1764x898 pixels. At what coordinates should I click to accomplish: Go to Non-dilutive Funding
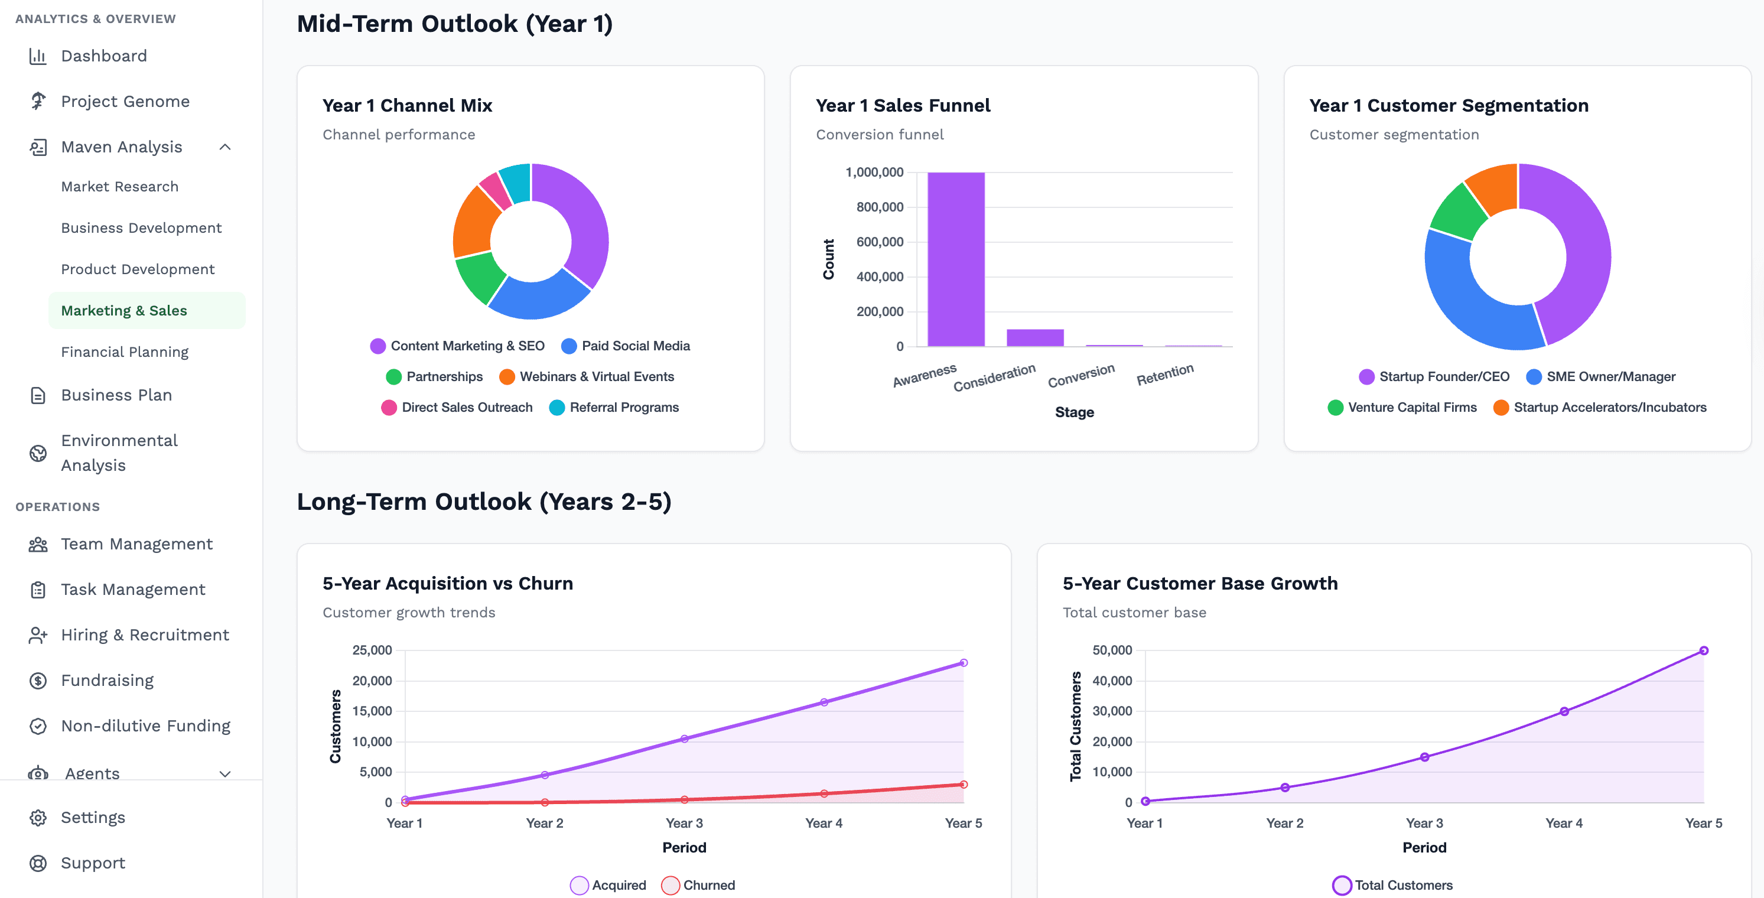tap(145, 726)
